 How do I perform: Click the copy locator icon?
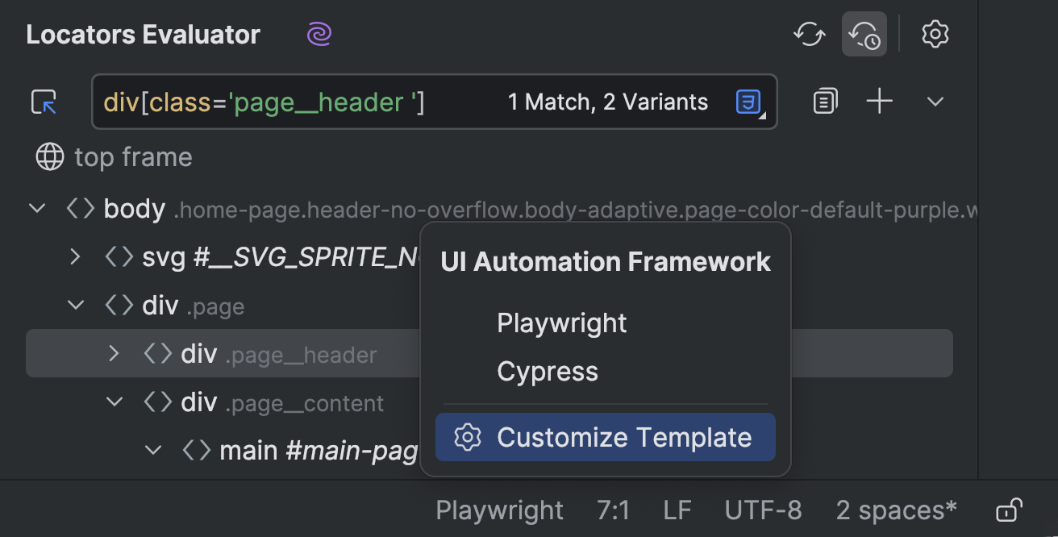point(824,101)
